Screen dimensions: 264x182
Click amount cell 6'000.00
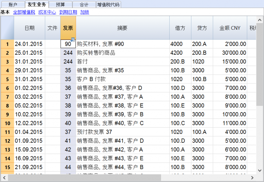tap(230, 150)
